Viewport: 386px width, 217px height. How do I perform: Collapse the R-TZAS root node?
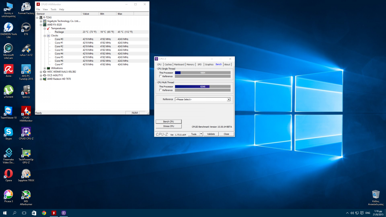37,17
